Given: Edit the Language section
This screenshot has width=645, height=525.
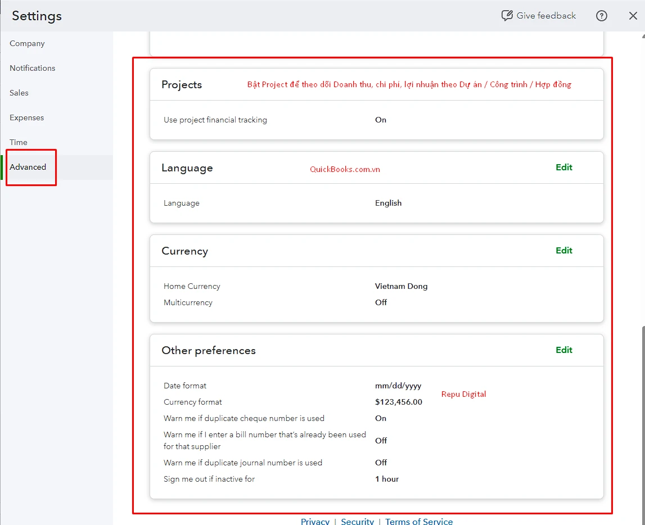Looking at the screenshot, I should (x=563, y=167).
